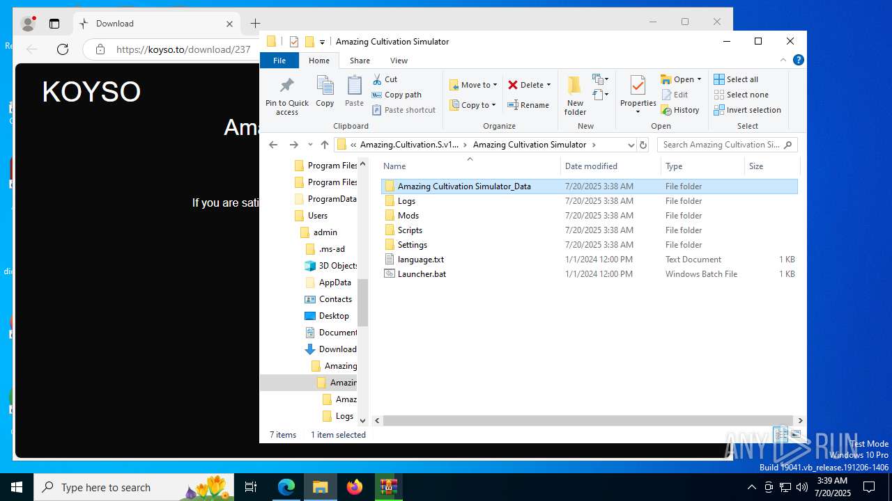
Task: Open Copy to dropdown
Action: (473, 105)
